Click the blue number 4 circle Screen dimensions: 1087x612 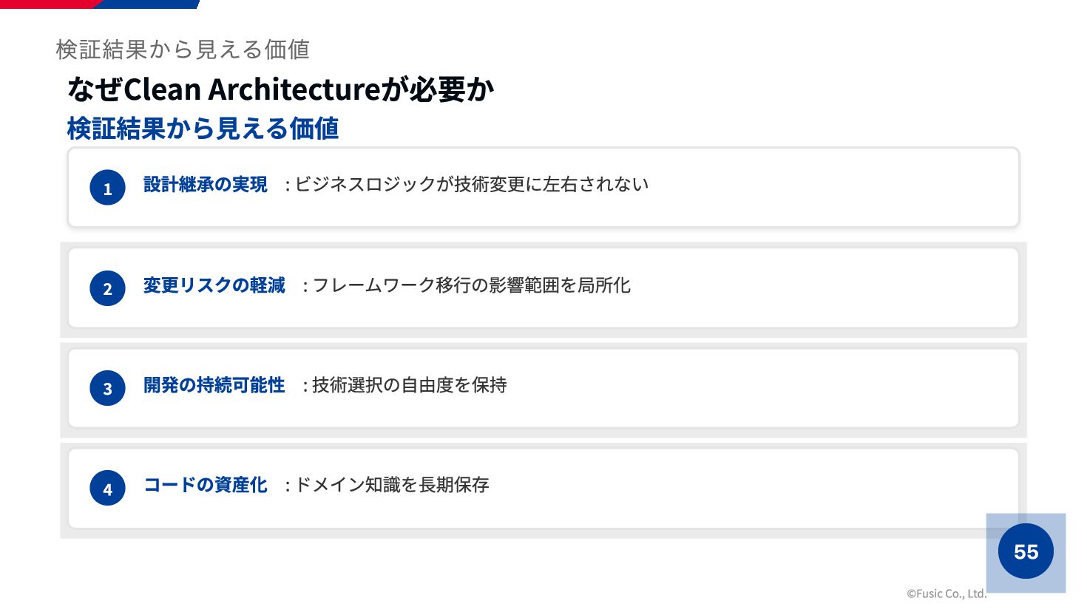[x=107, y=488]
